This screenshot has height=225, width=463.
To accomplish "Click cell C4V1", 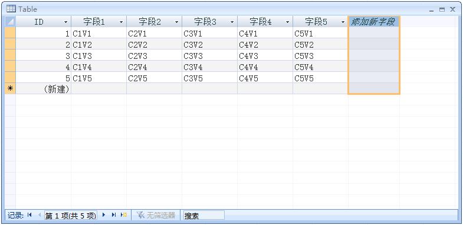I will coord(265,33).
